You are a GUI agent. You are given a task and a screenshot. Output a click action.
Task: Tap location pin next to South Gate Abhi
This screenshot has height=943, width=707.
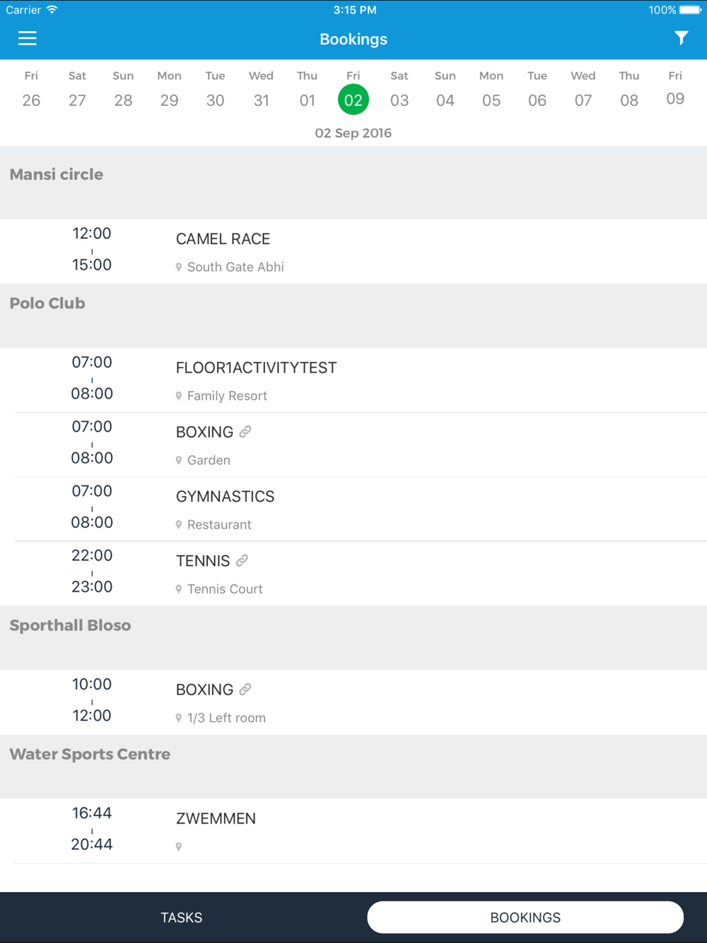[179, 267]
